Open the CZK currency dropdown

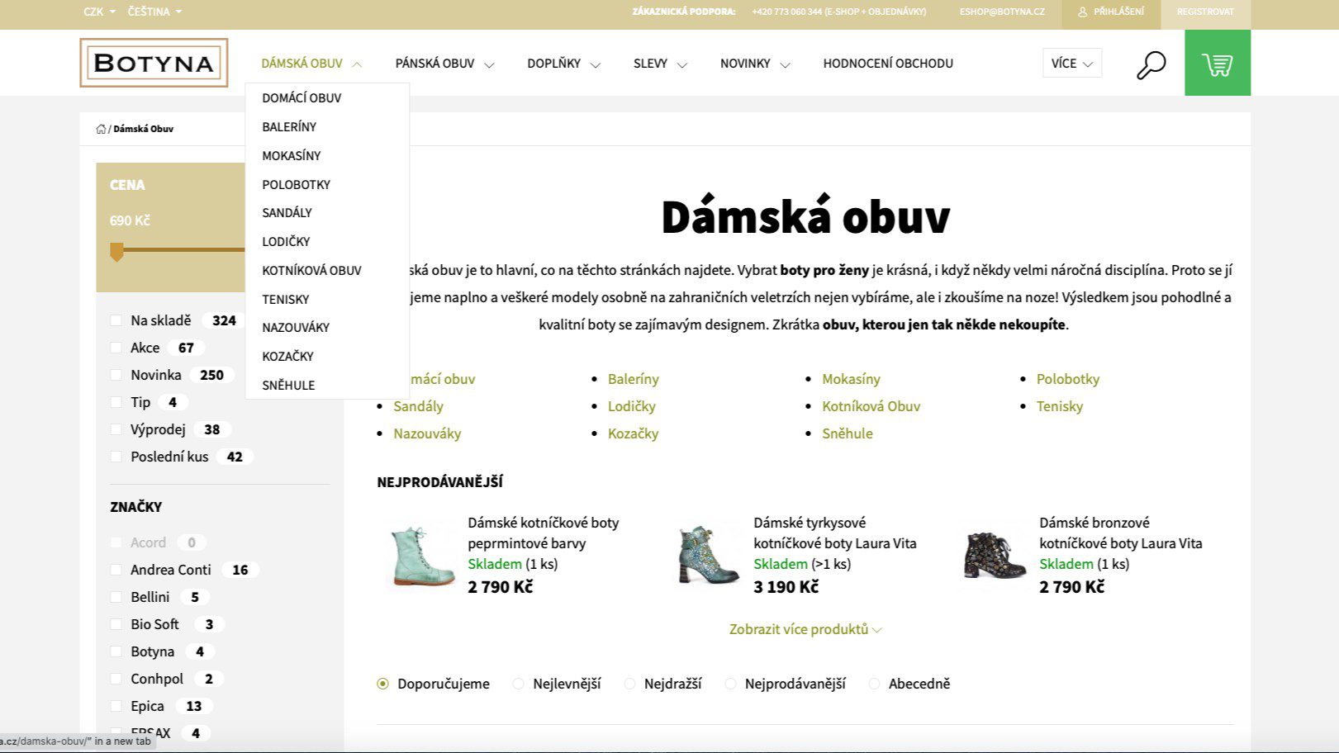(x=99, y=12)
